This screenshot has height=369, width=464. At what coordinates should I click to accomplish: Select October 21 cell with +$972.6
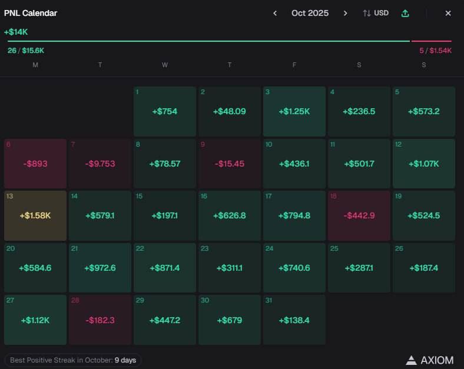[100, 268]
